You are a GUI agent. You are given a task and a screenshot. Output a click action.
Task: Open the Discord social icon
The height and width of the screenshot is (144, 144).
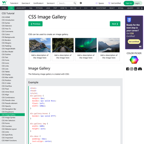tap(140, 69)
